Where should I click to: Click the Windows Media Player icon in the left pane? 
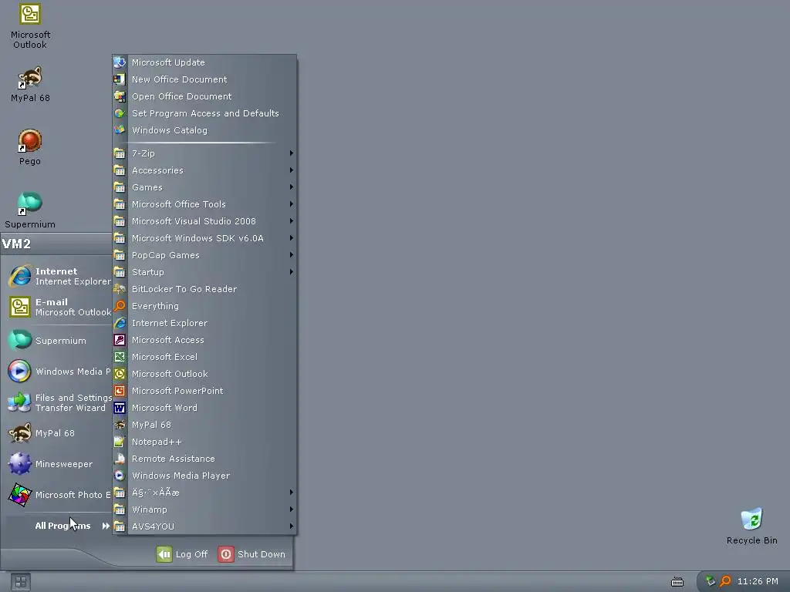coord(19,372)
